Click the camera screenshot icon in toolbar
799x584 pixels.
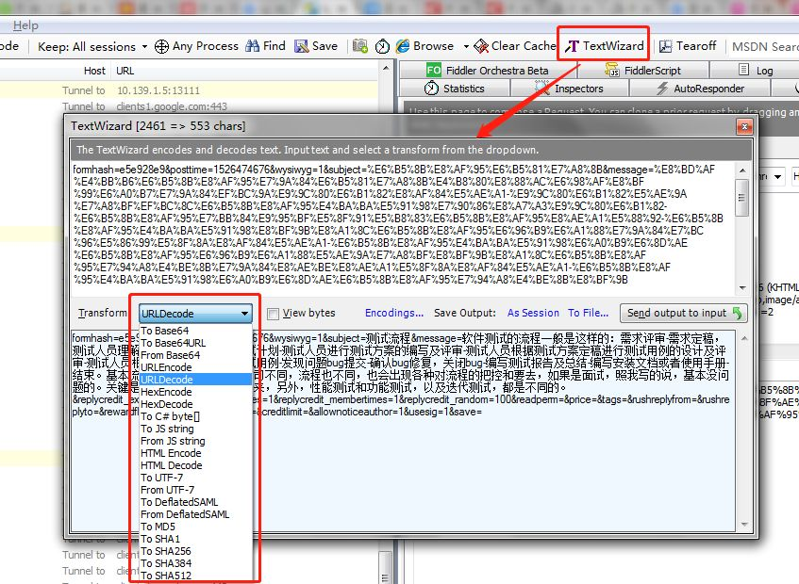(x=360, y=46)
